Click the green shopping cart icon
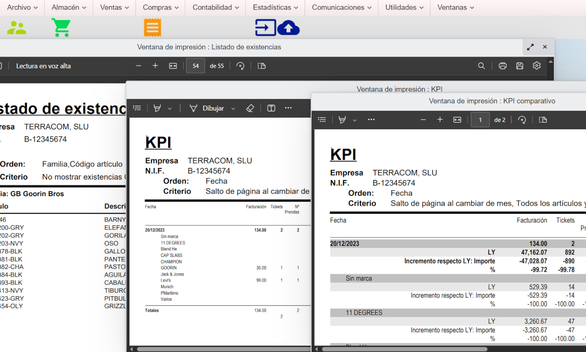586x352 pixels. coord(61,28)
